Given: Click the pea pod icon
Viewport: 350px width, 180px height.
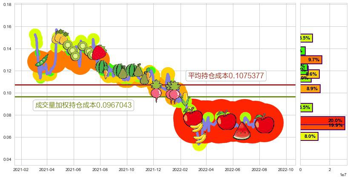Looking at the screenshot, I should [x=41, y=60].
